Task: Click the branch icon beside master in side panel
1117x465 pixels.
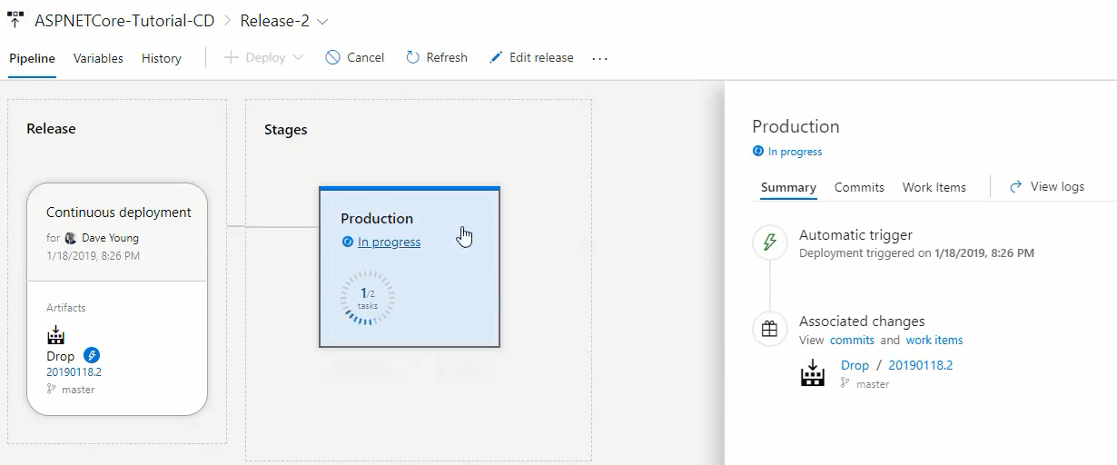Action: point(845,383)
